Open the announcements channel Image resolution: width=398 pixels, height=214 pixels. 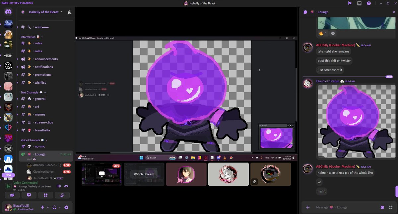(46, 59)
